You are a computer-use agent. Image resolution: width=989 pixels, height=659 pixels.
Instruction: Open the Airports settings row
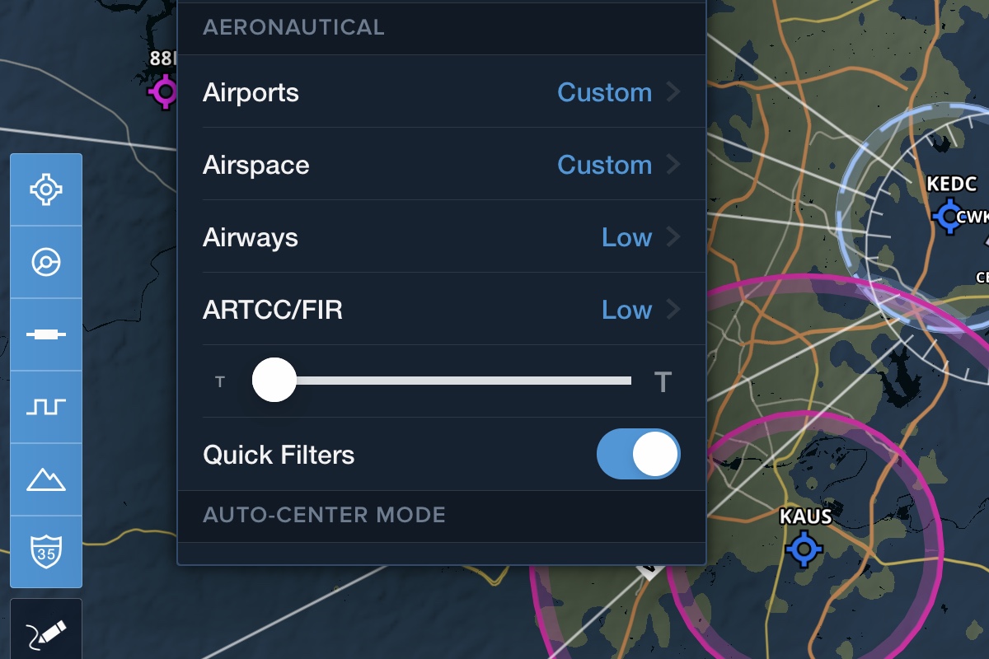(442, 92)
